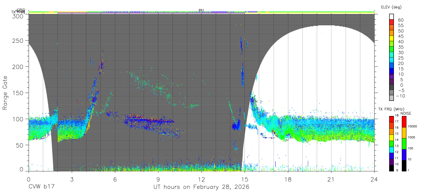The width and height of the screenshot is (421, 194).
Task: Click the y-axis tick label 150
Action: tap(18, 93)
